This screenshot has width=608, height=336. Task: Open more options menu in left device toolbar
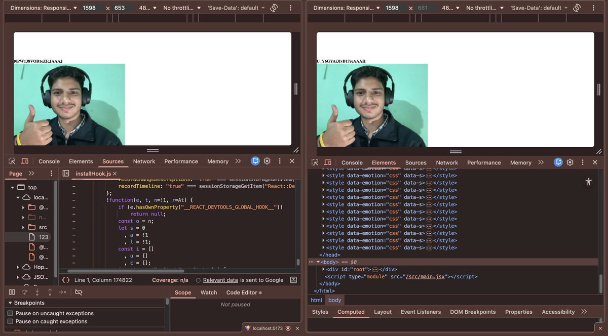pos(290,8)
